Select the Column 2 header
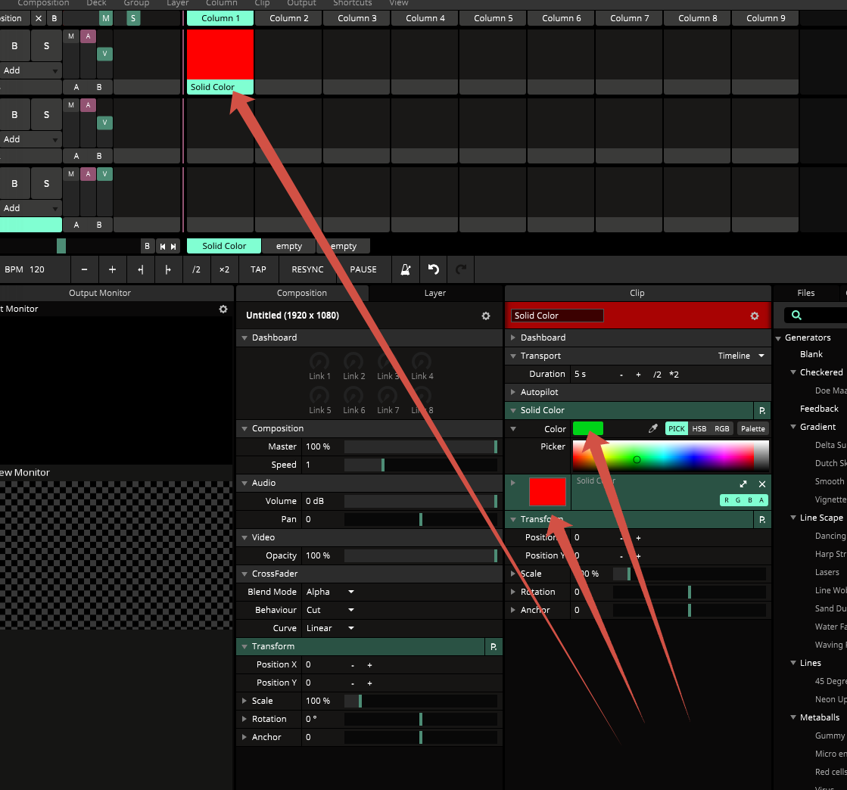The width and height of the screenshot is (847, 790). (289, 18)
